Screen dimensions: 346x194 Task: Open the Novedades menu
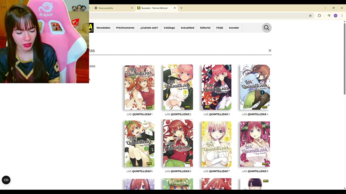103,28
